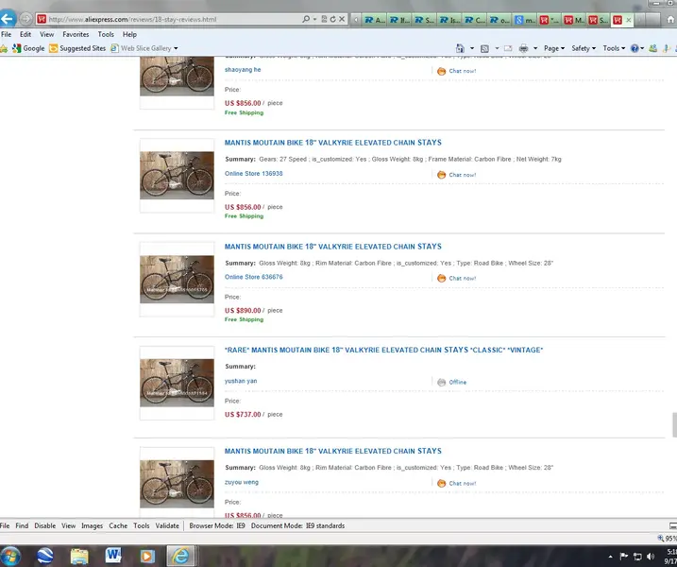Expand the Safety dropdown menu
Viewport: 677px width, 567px height.
pos(583,48)
